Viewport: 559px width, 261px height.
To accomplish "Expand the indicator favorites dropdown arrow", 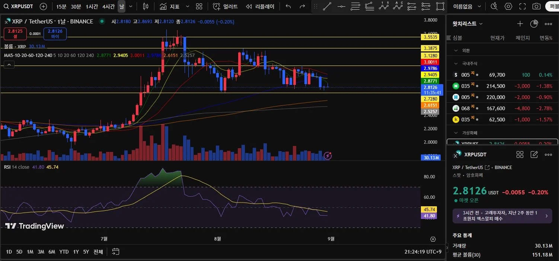I will click(187, 6).
